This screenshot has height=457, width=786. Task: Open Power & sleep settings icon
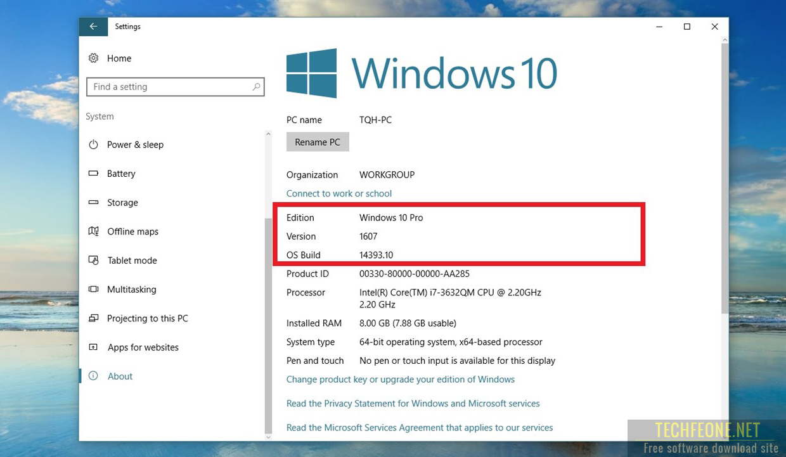93,145
